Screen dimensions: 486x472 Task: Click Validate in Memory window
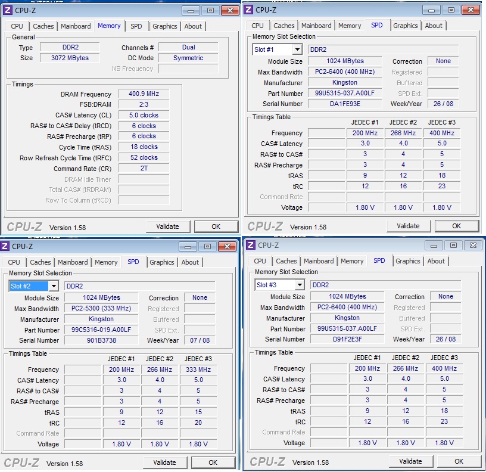pos(168,226)
